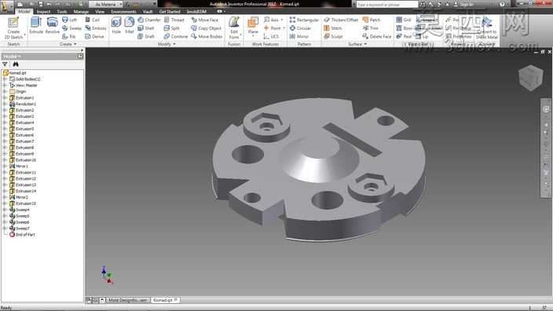Select the Split tool
This screenshot has width=553, height=311.
tap(172, 28)
